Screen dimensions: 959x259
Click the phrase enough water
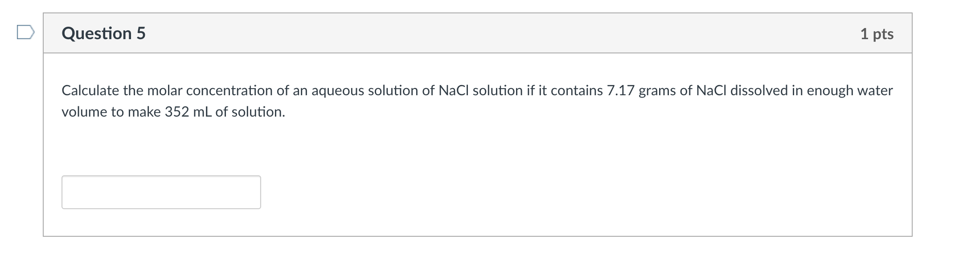(x=850, y=91)
